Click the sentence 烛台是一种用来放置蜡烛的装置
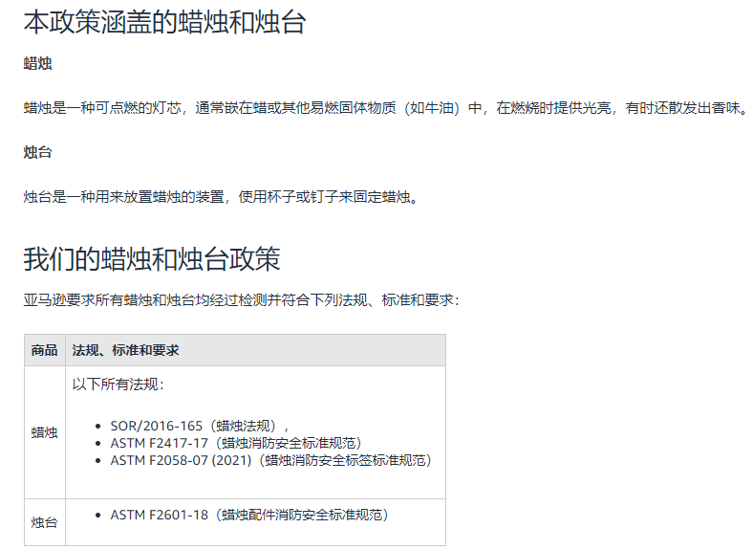The width and height of the screenshot is (753, 550). [x=222, y=197]
